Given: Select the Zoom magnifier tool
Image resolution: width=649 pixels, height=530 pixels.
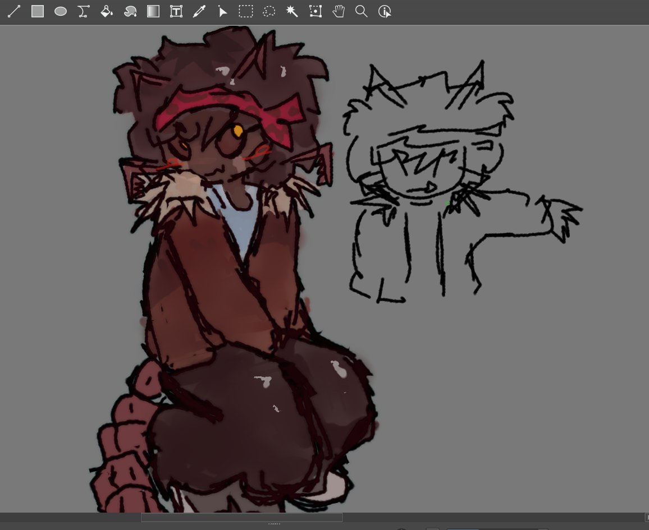Looking at the screenshot, I should [x=362, y=11].
